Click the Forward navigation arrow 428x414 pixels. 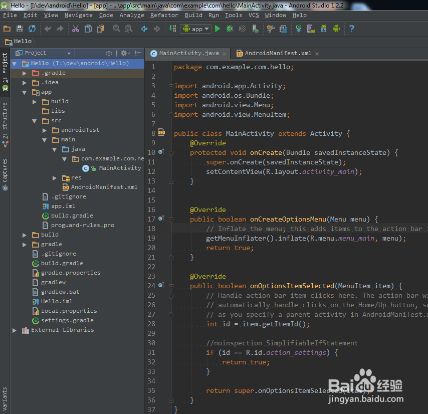157,29
